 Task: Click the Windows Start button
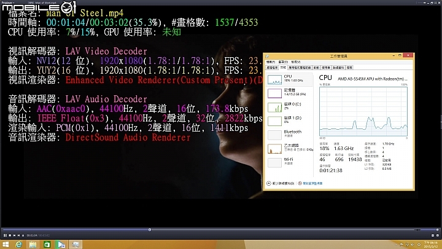(x=6, y=244)
